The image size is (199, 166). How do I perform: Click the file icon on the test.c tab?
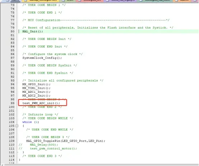click(x=63, y=1)
